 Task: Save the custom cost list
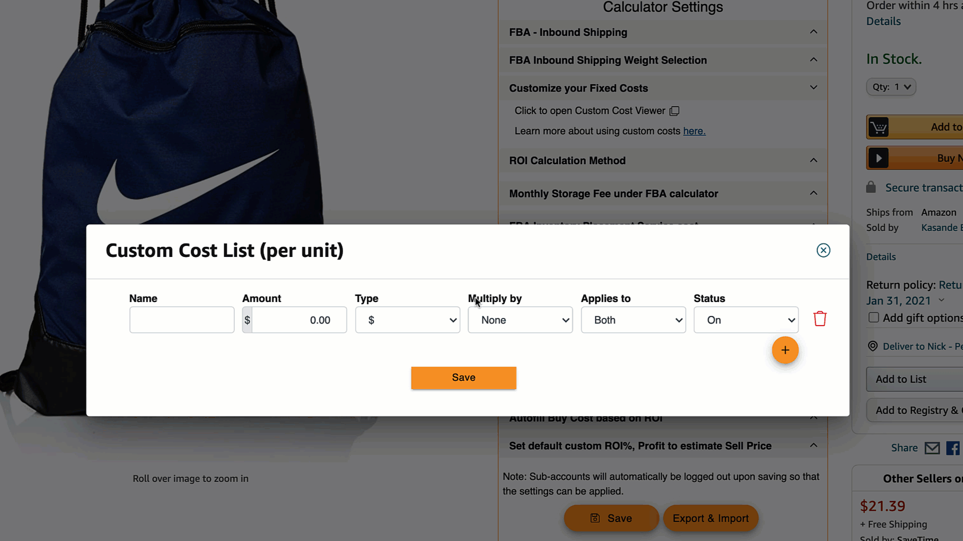click(463, 378)
